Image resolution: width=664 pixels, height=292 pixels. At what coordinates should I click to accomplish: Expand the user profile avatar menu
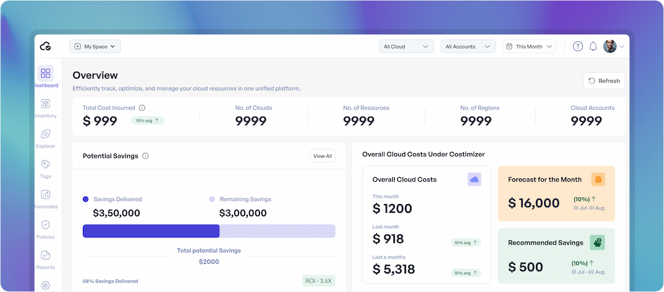(614, 47)
